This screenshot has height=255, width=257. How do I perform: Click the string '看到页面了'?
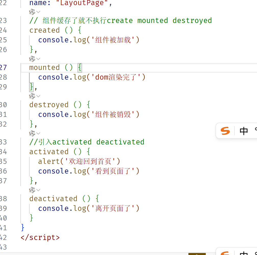point(113,171)
